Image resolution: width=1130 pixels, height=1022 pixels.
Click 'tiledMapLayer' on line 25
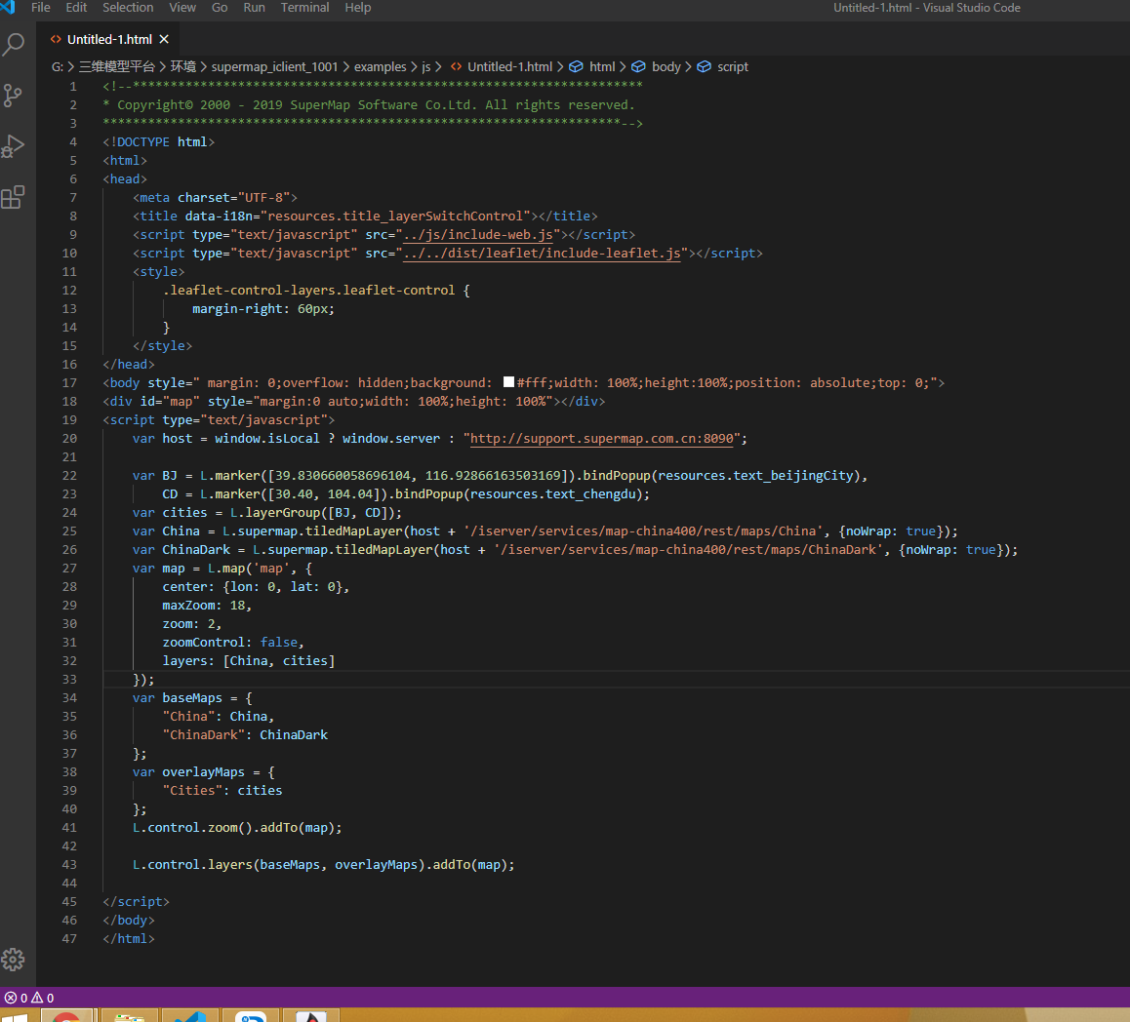pos(354,531)
